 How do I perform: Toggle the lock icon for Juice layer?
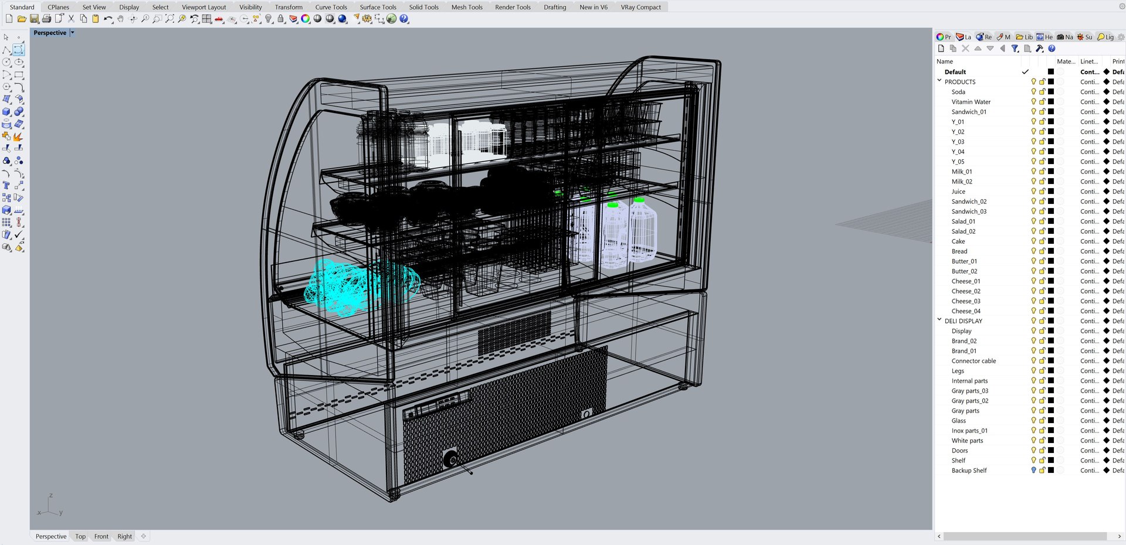[x=1043, y=192]
